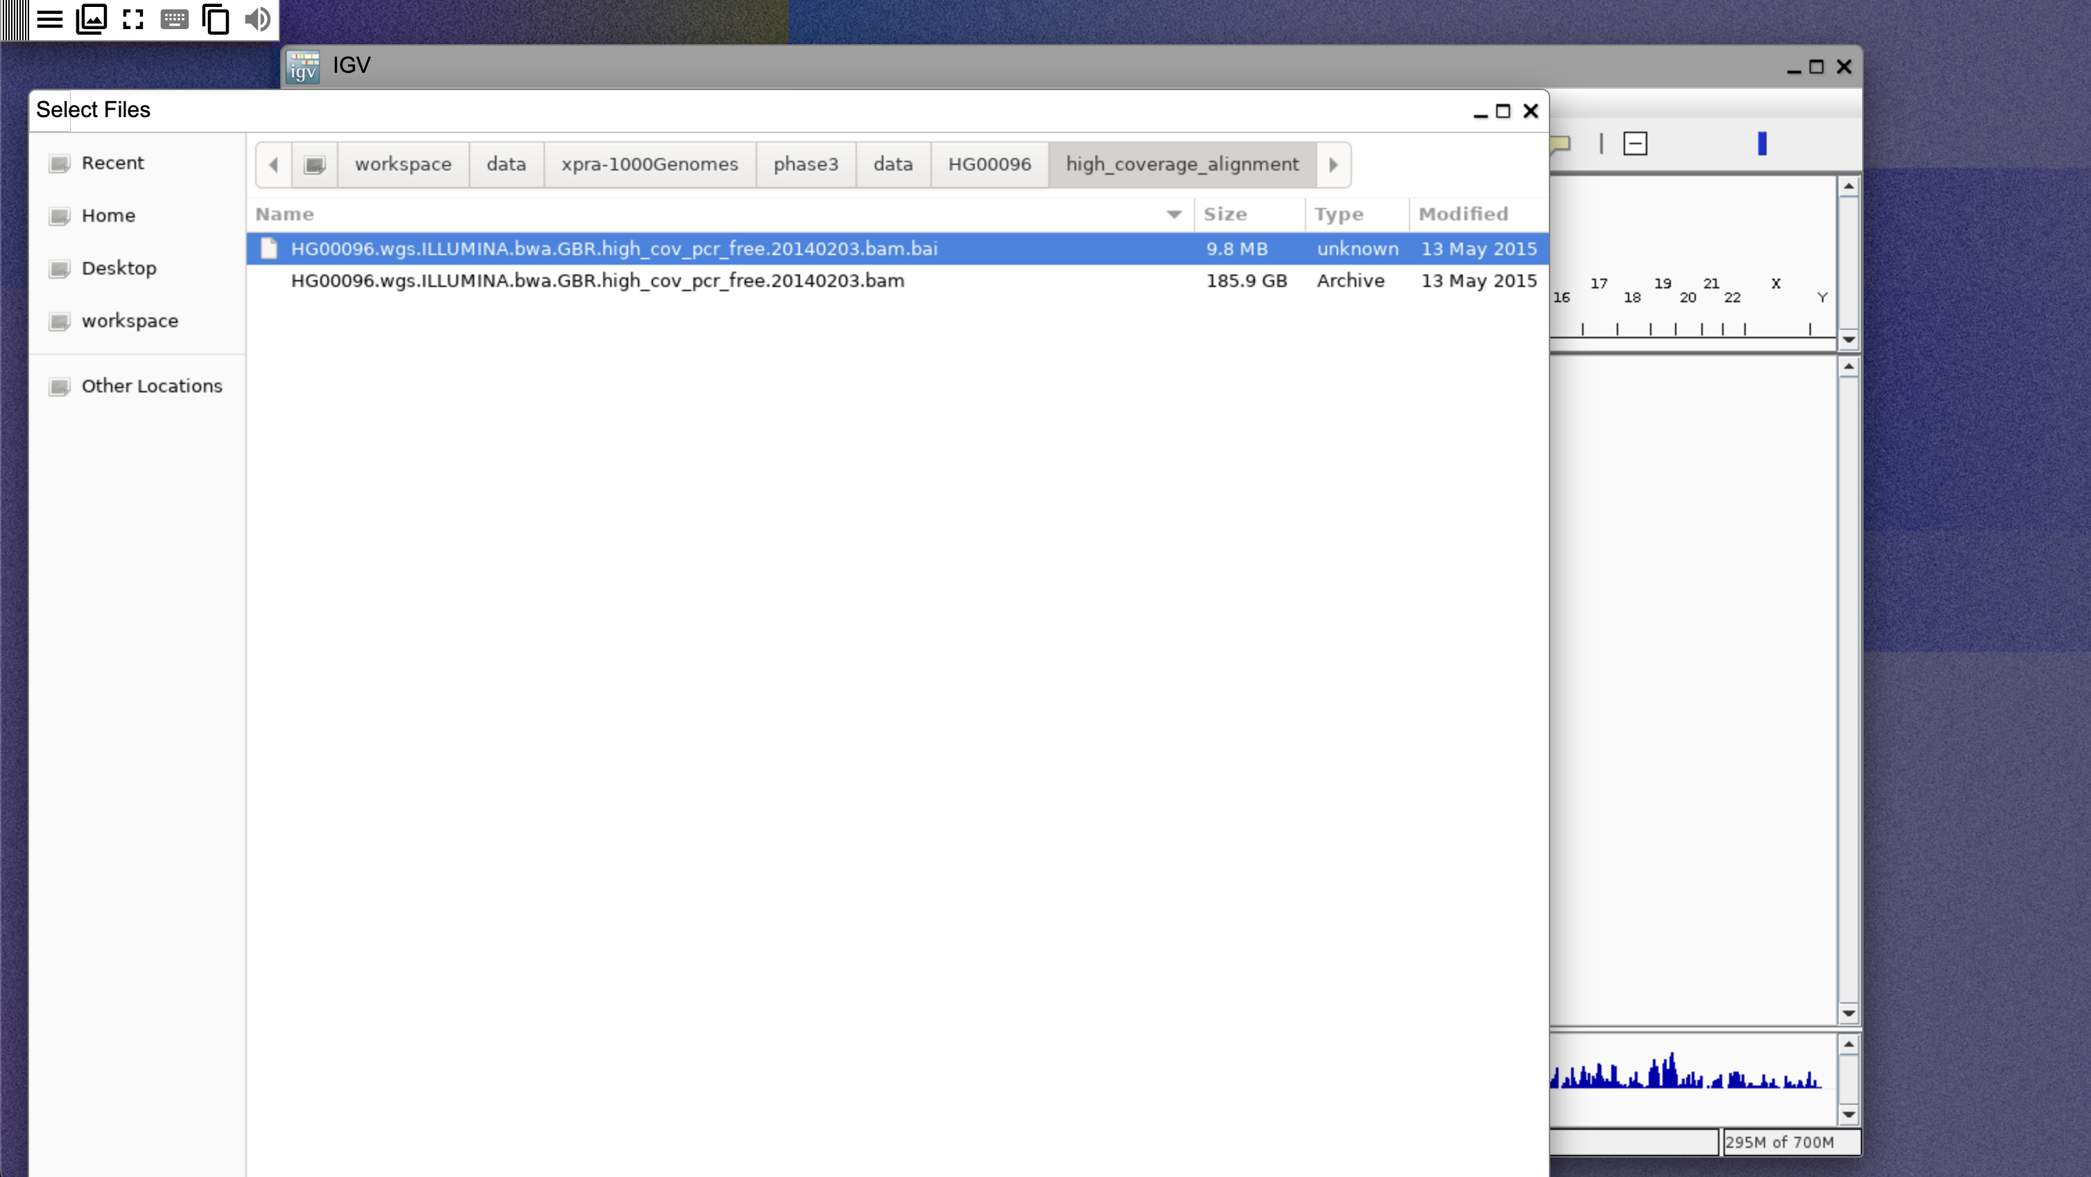
Task: Open the HG00096 folder from breadcrumb
Action: pos(989,164)
